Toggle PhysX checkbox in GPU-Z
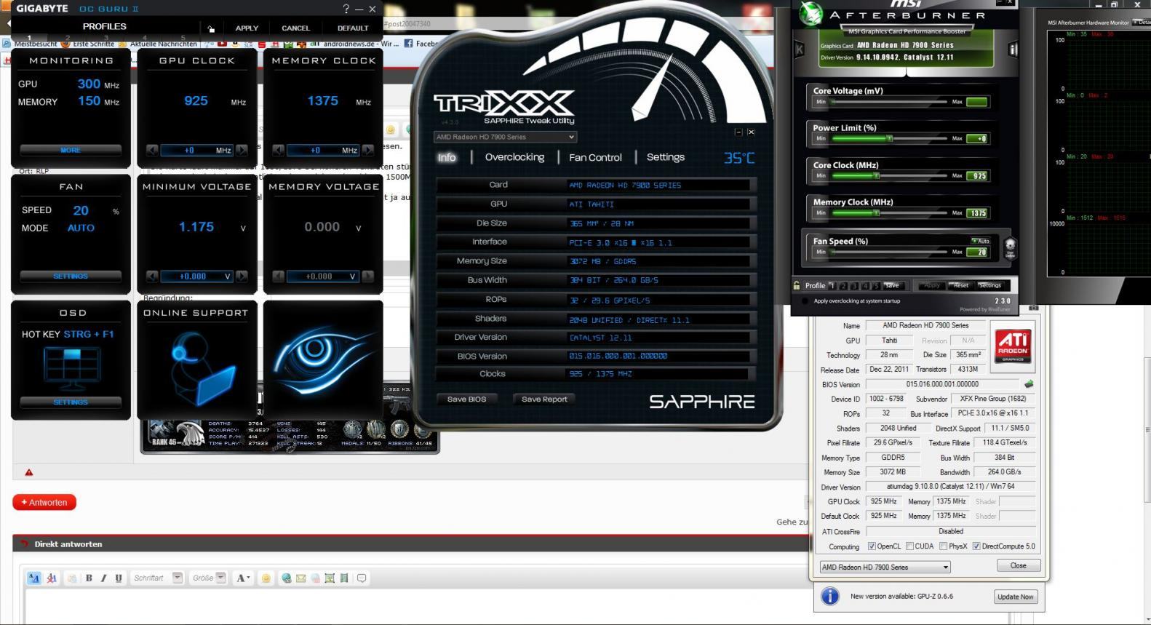 (x=944, y=546)
